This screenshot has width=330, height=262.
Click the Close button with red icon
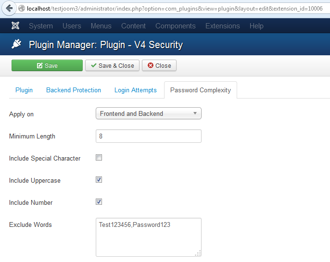click(159, 65)
